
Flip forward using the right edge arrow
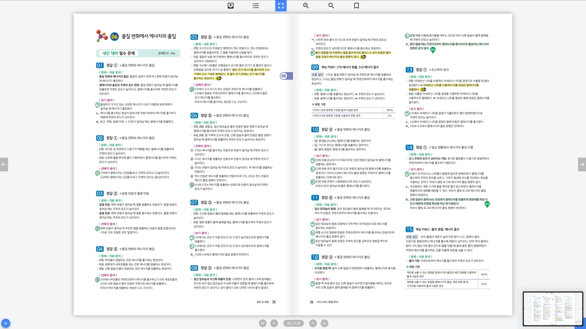click(x=582, y=164)
